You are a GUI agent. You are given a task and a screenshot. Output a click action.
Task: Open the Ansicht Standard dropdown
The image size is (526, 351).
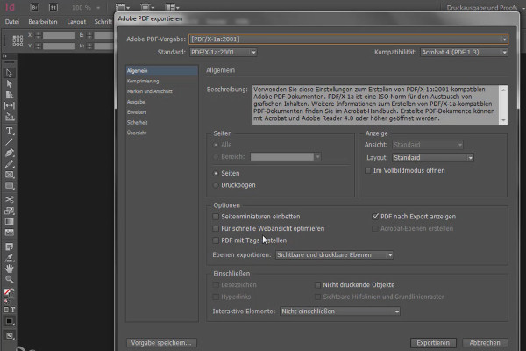(x=428, y=145)
